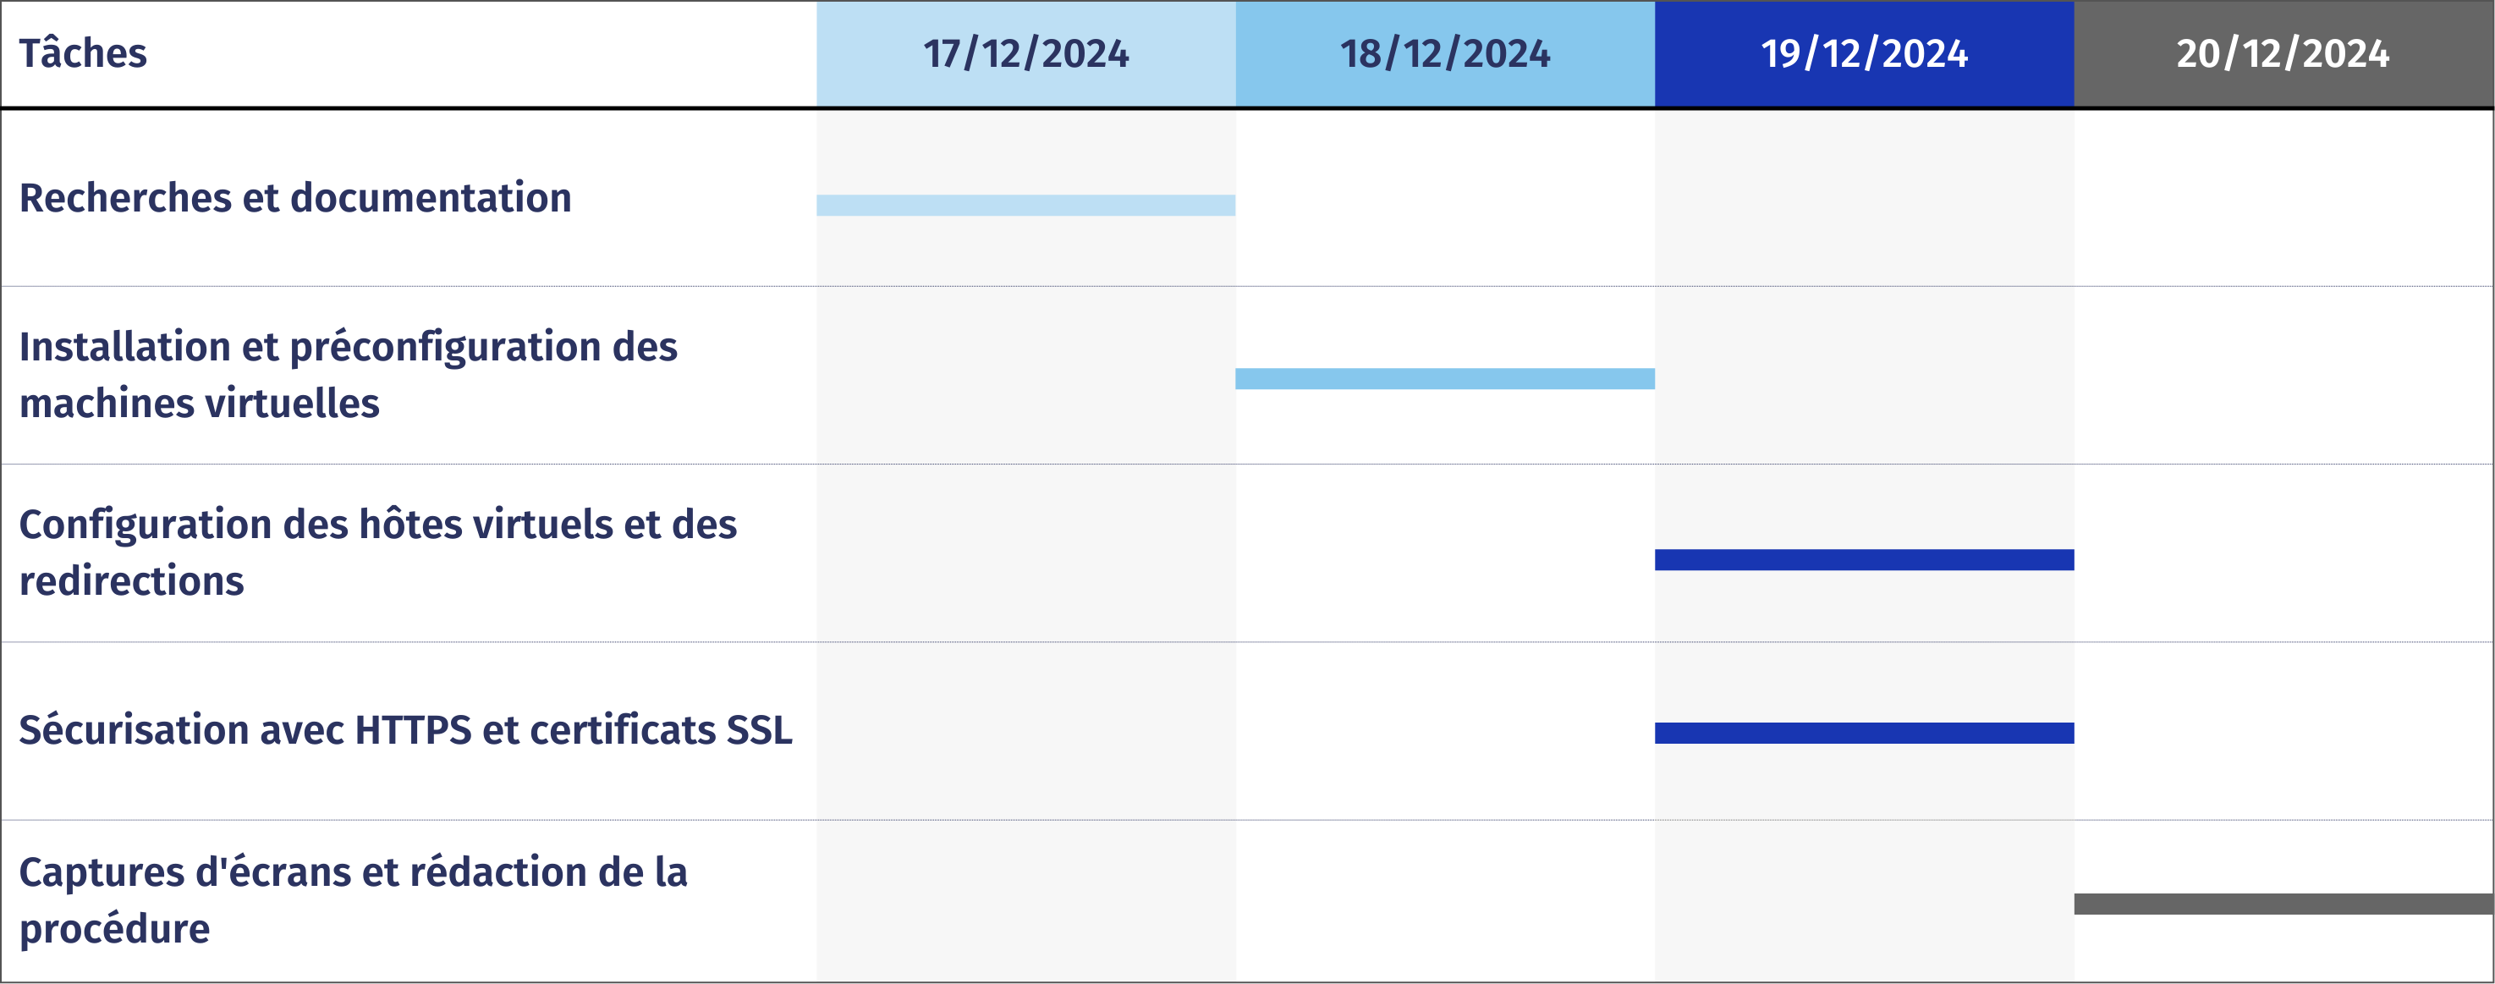Select the Sécurisation avec HTTPS task bar
The width and height of the screenshot is (2495, 984).
[x=1864, y=734]
